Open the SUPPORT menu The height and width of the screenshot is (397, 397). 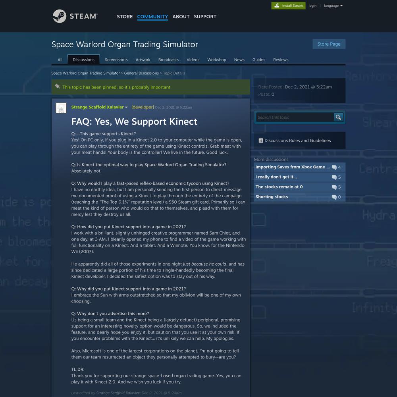(205, 16)
